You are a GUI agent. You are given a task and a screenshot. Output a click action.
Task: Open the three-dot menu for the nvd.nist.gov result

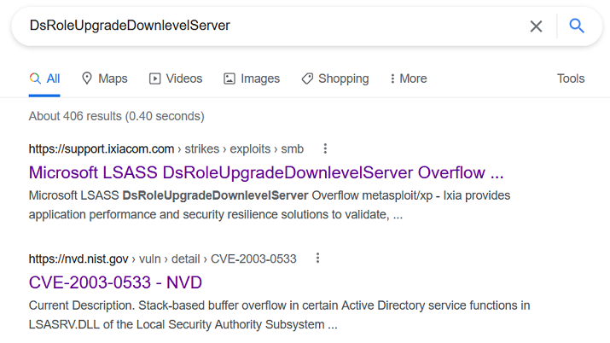[x=318, y=259]
